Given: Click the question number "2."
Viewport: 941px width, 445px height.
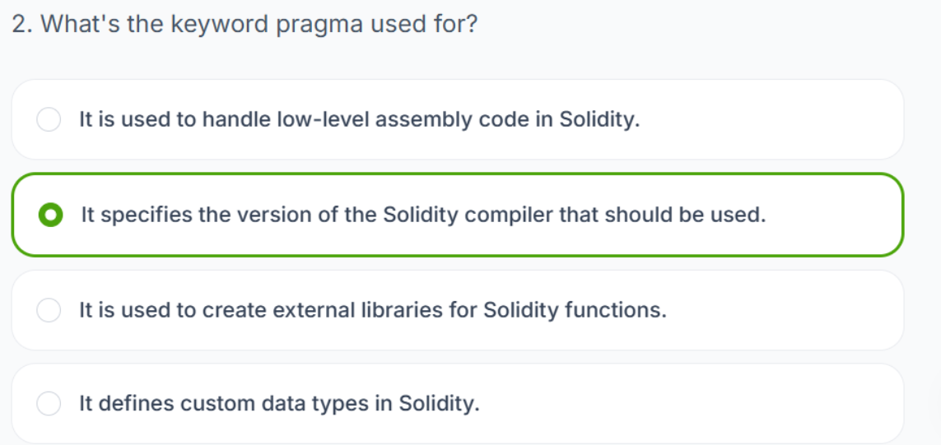Looking at the screenshot, I should (x=22, y=24).
